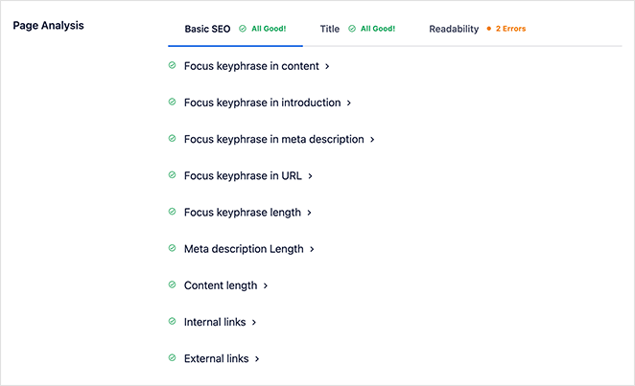Expand the Focus keyphrase in URL chevron
Image resolution: width=635 pixels, height=386 pixels.
(x=310, y=176)
